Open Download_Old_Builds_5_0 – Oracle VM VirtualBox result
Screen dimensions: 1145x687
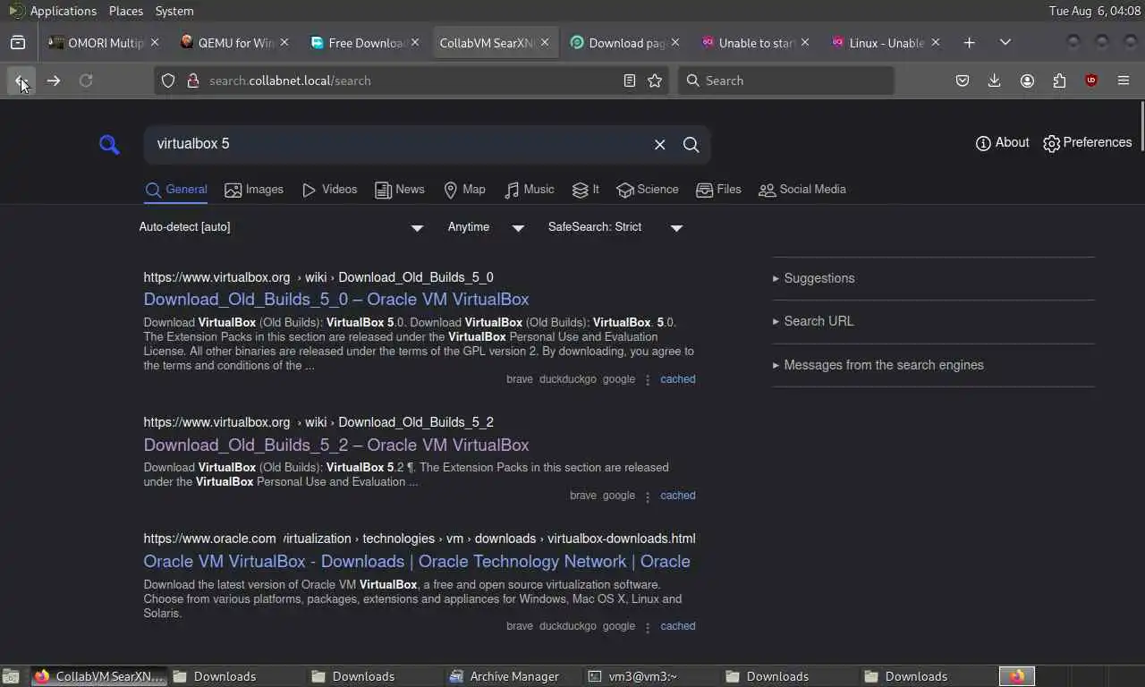(x=336, y=300)
